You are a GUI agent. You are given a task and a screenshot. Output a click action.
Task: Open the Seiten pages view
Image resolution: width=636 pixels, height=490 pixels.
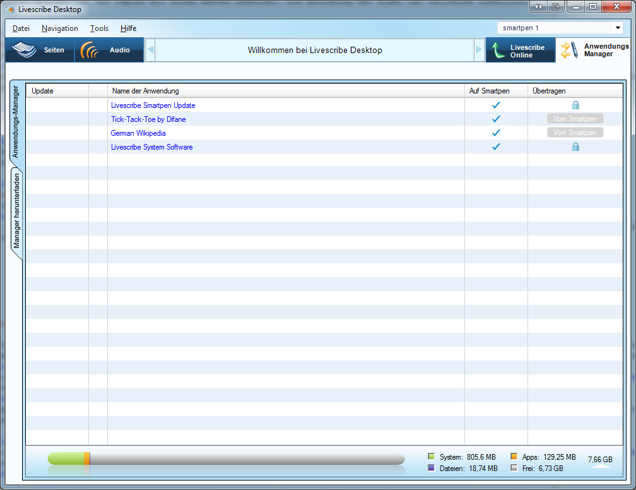(40, 50)
